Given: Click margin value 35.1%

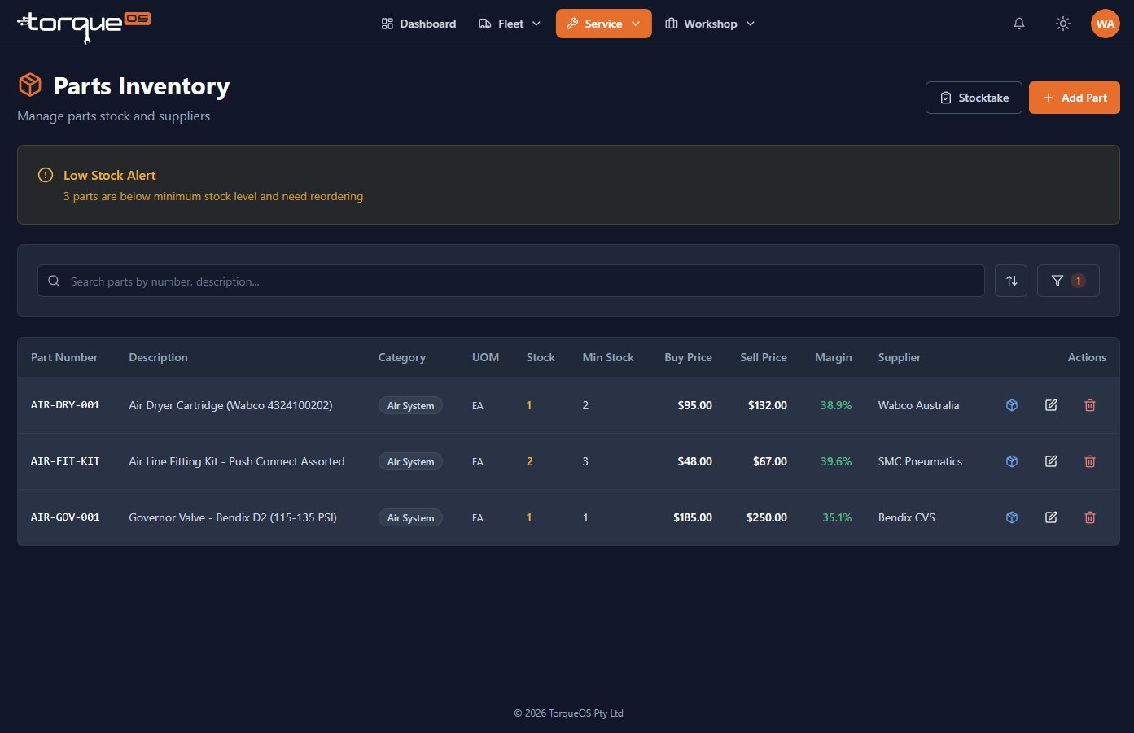Looking at the screenshot, I should pos(837,517).
